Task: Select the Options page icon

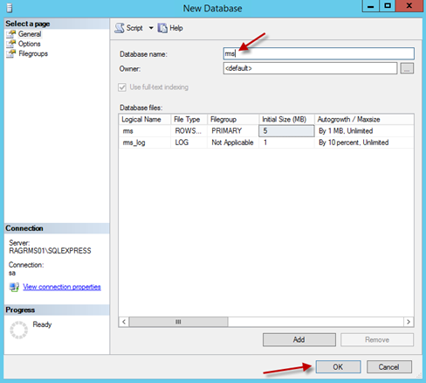Action: tap(10, 44)
